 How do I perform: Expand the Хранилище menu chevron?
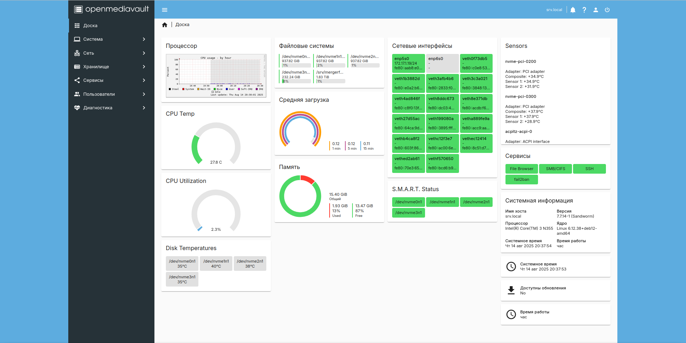(x=144, y=67)
